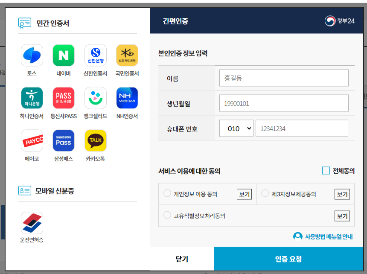Choose 삼성패스 verification
This screenshot has height=274, width=367.
tap(63, 140)
